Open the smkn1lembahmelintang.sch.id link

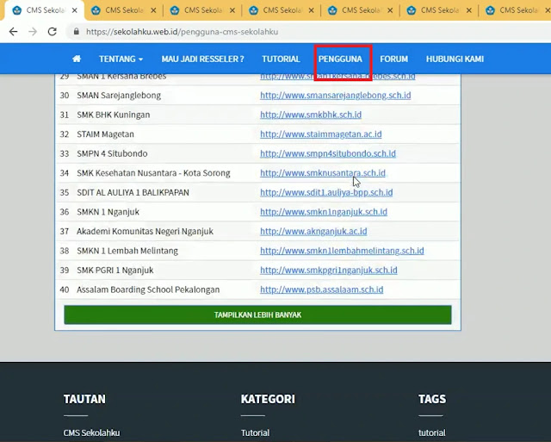[342, 251]
